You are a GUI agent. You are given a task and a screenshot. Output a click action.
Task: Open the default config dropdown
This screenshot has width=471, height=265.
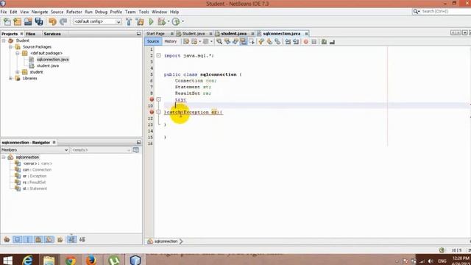click(97, 21)
